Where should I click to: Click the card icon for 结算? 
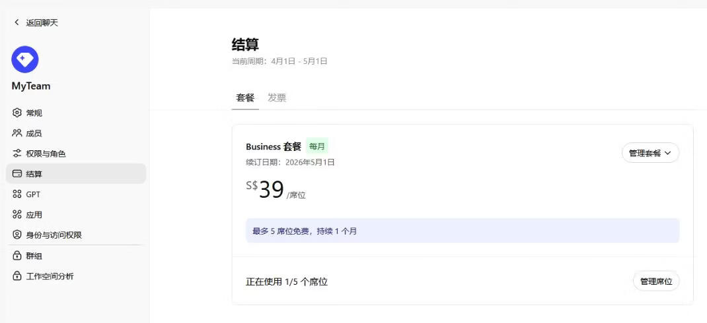tap(17, 174)
